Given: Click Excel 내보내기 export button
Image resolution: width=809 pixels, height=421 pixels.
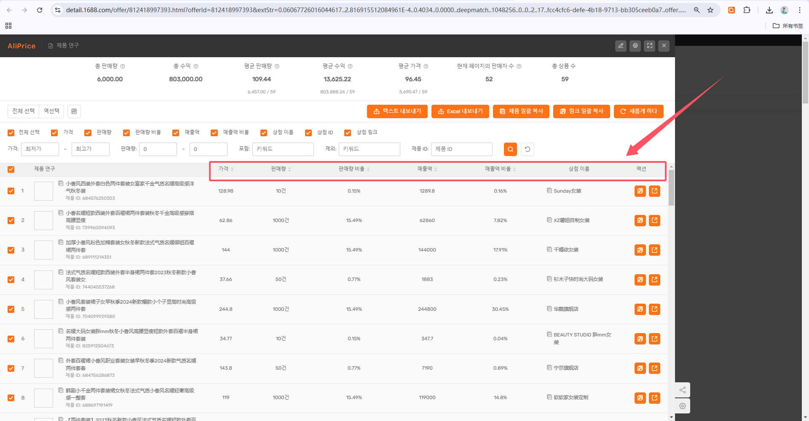Looking at the screenshot, I should (460, 111).
